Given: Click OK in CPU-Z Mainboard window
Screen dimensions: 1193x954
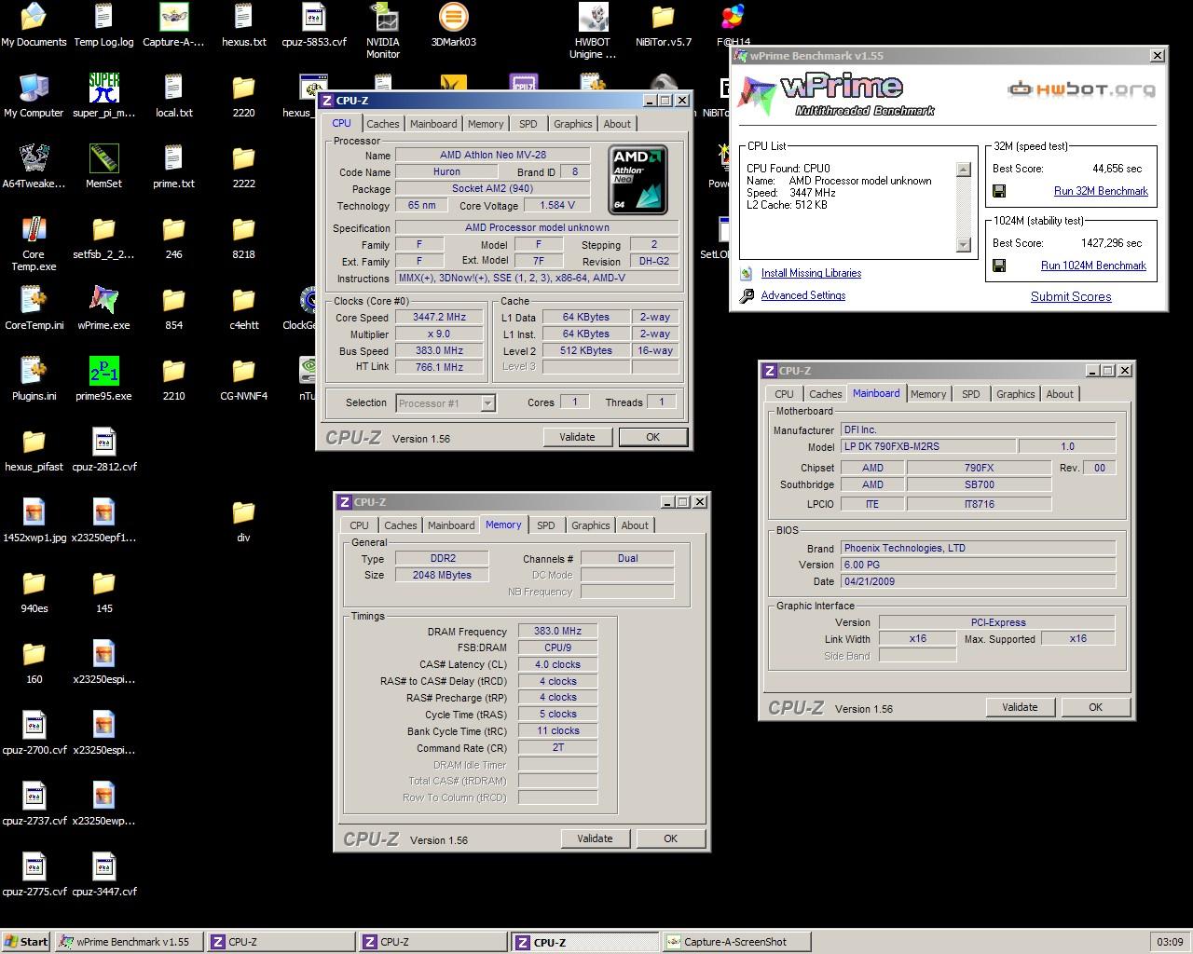Looking at the screenshot, I should [1095, 707].
